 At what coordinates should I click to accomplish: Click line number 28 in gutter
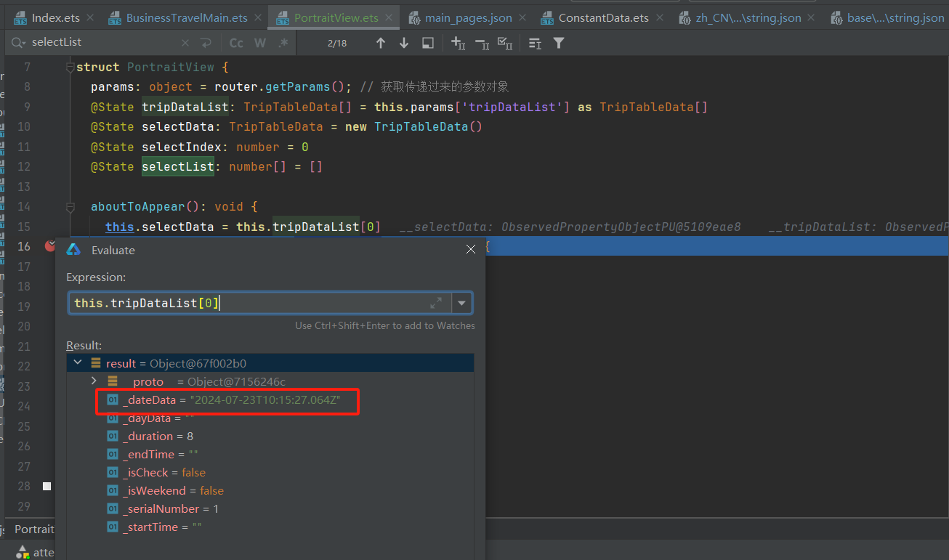coord(24,486)
